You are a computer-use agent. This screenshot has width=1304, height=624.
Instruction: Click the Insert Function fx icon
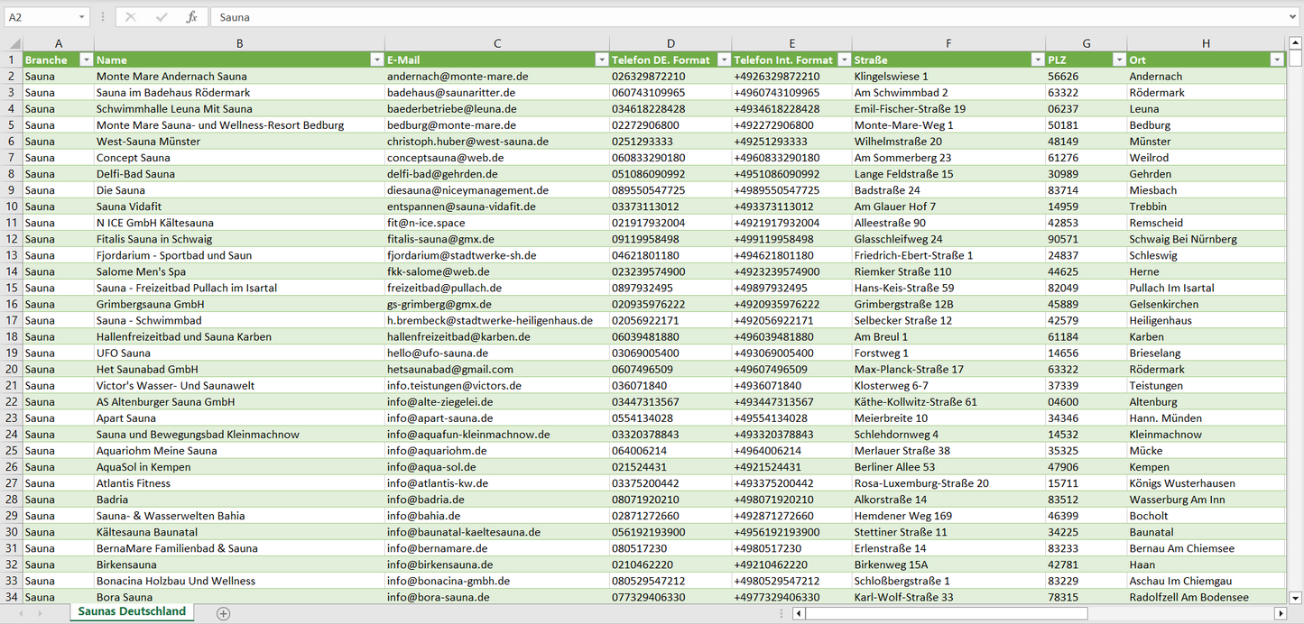(x=191, y=17)
